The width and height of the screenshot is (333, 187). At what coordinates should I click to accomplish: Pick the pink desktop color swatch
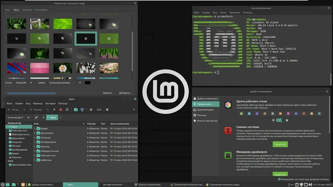click(288, 113)
